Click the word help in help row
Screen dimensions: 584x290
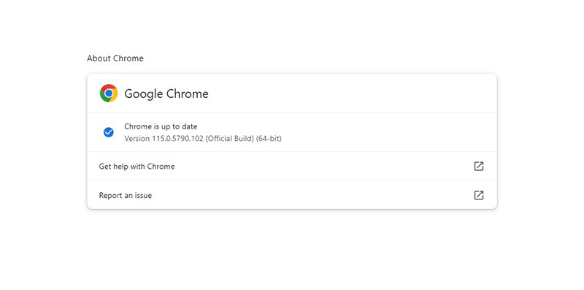[120, 167]
